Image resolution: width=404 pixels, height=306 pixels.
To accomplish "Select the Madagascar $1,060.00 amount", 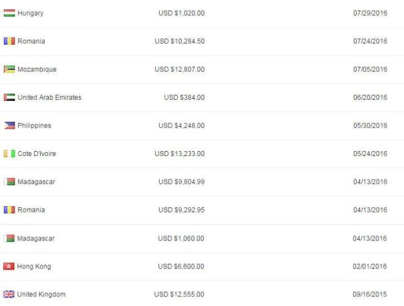I will click(181, 238).
